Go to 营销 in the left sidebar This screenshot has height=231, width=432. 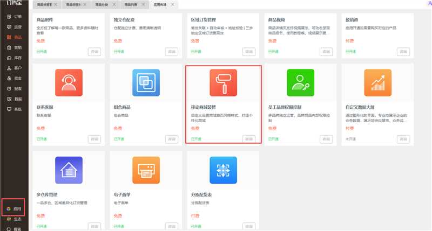click(x=14, y=47)
